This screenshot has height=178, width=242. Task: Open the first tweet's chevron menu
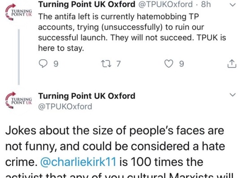[233, 5]
